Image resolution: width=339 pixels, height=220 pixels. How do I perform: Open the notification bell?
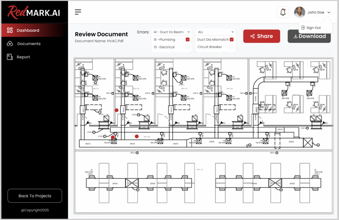coord(283,12)
